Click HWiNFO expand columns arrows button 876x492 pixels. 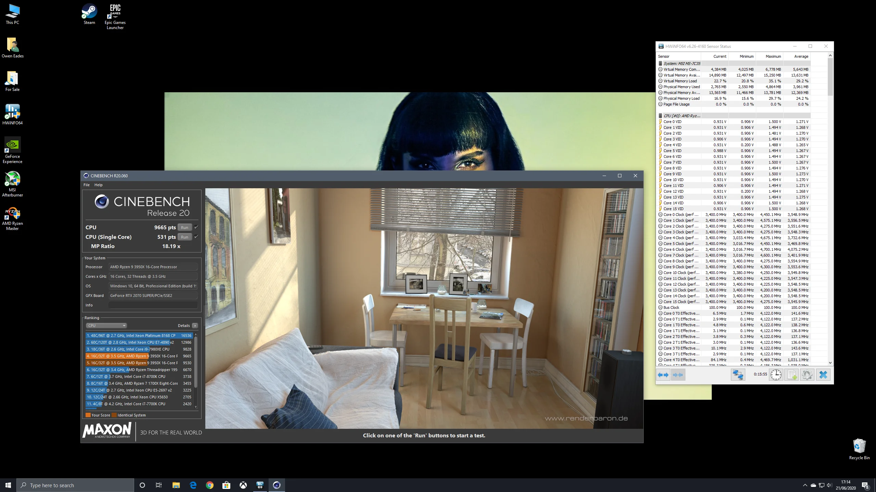point(663,375)
